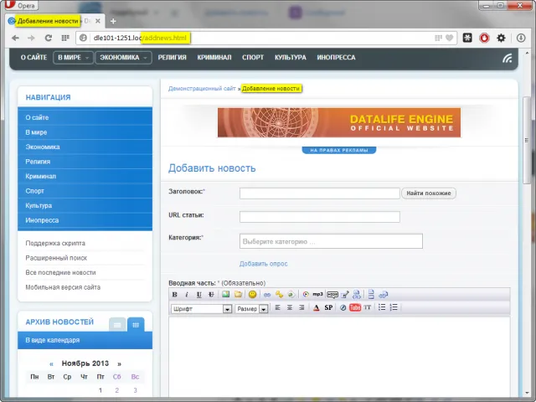Reload the page in Opera
Screen dimensions: 536x402
(x=49, y=38)
